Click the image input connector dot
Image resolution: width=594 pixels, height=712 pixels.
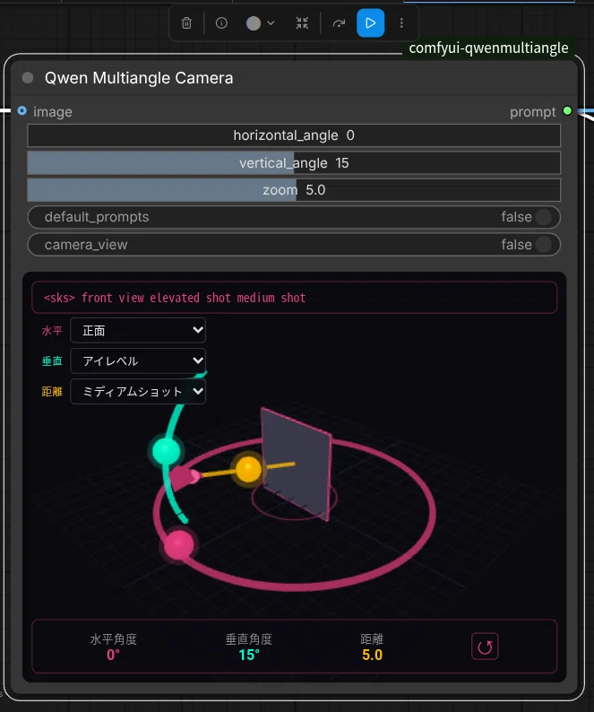click(x=22, y=111)
